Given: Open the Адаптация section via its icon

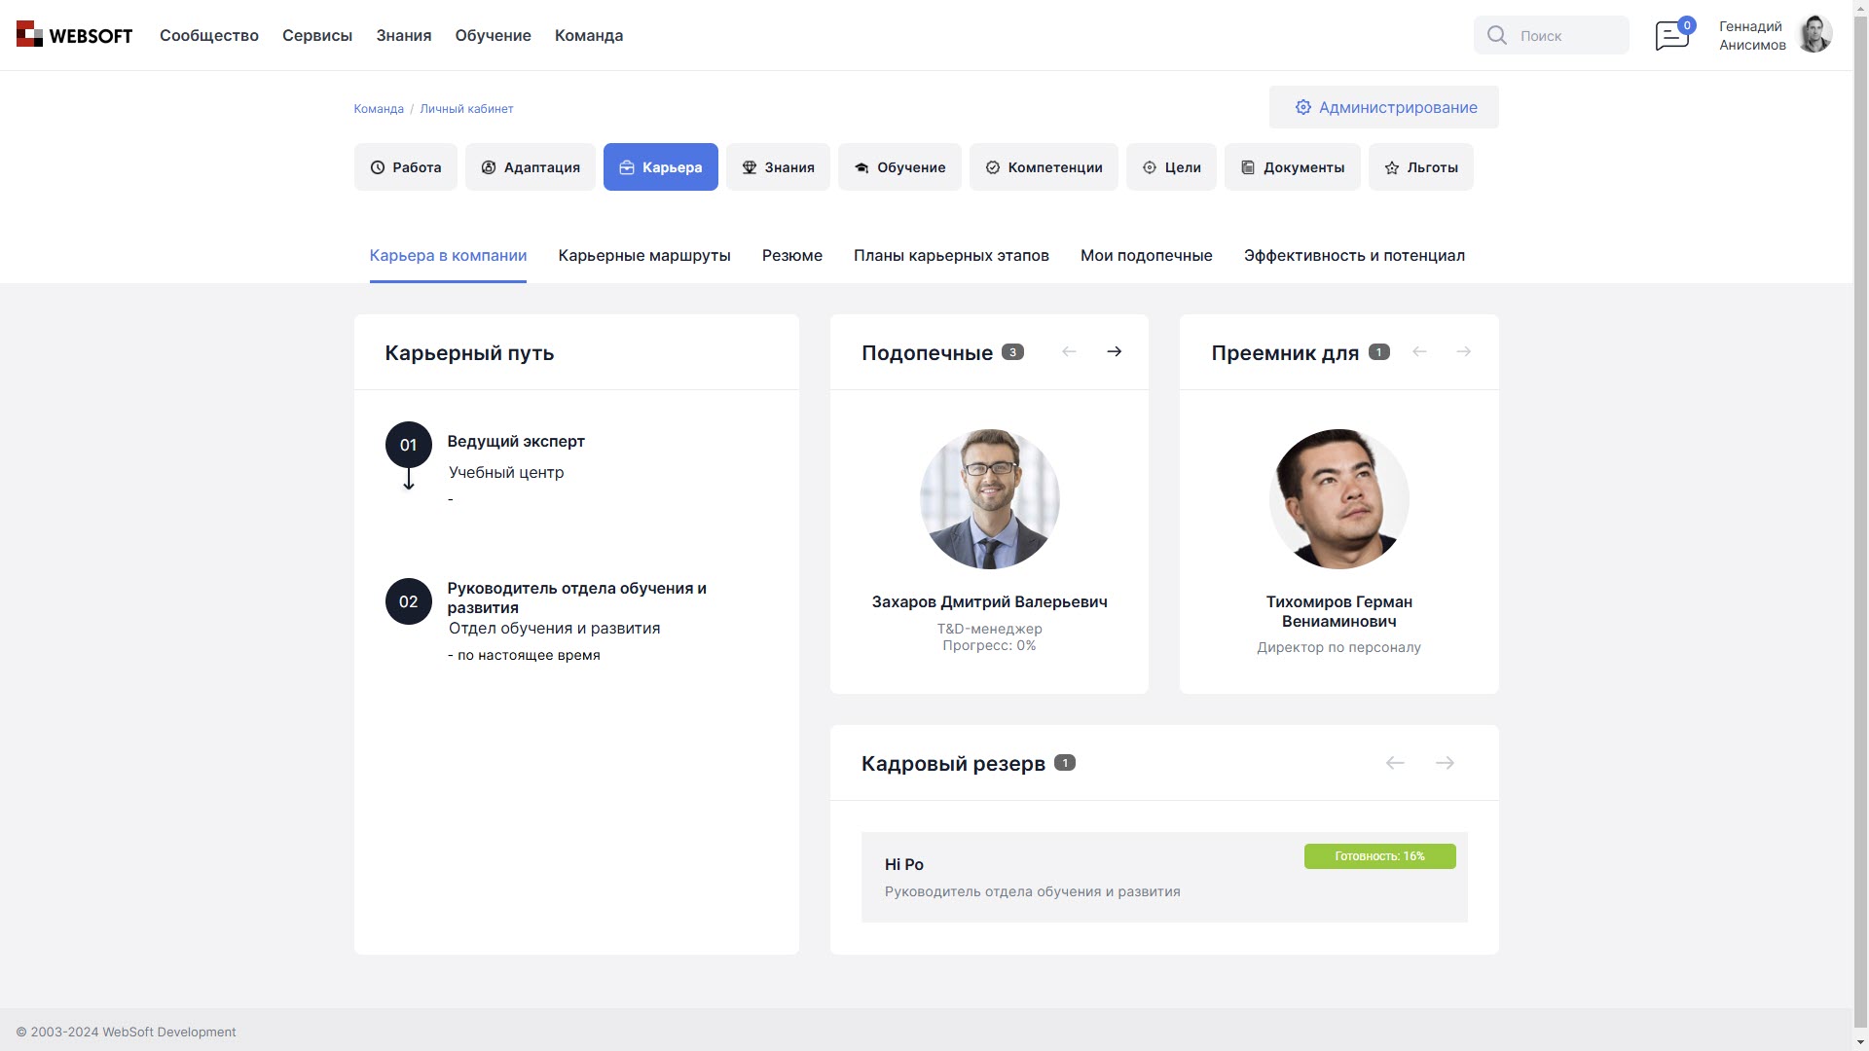Looking at the screenshot, I should pyautogui.click(x=488, y=166).
